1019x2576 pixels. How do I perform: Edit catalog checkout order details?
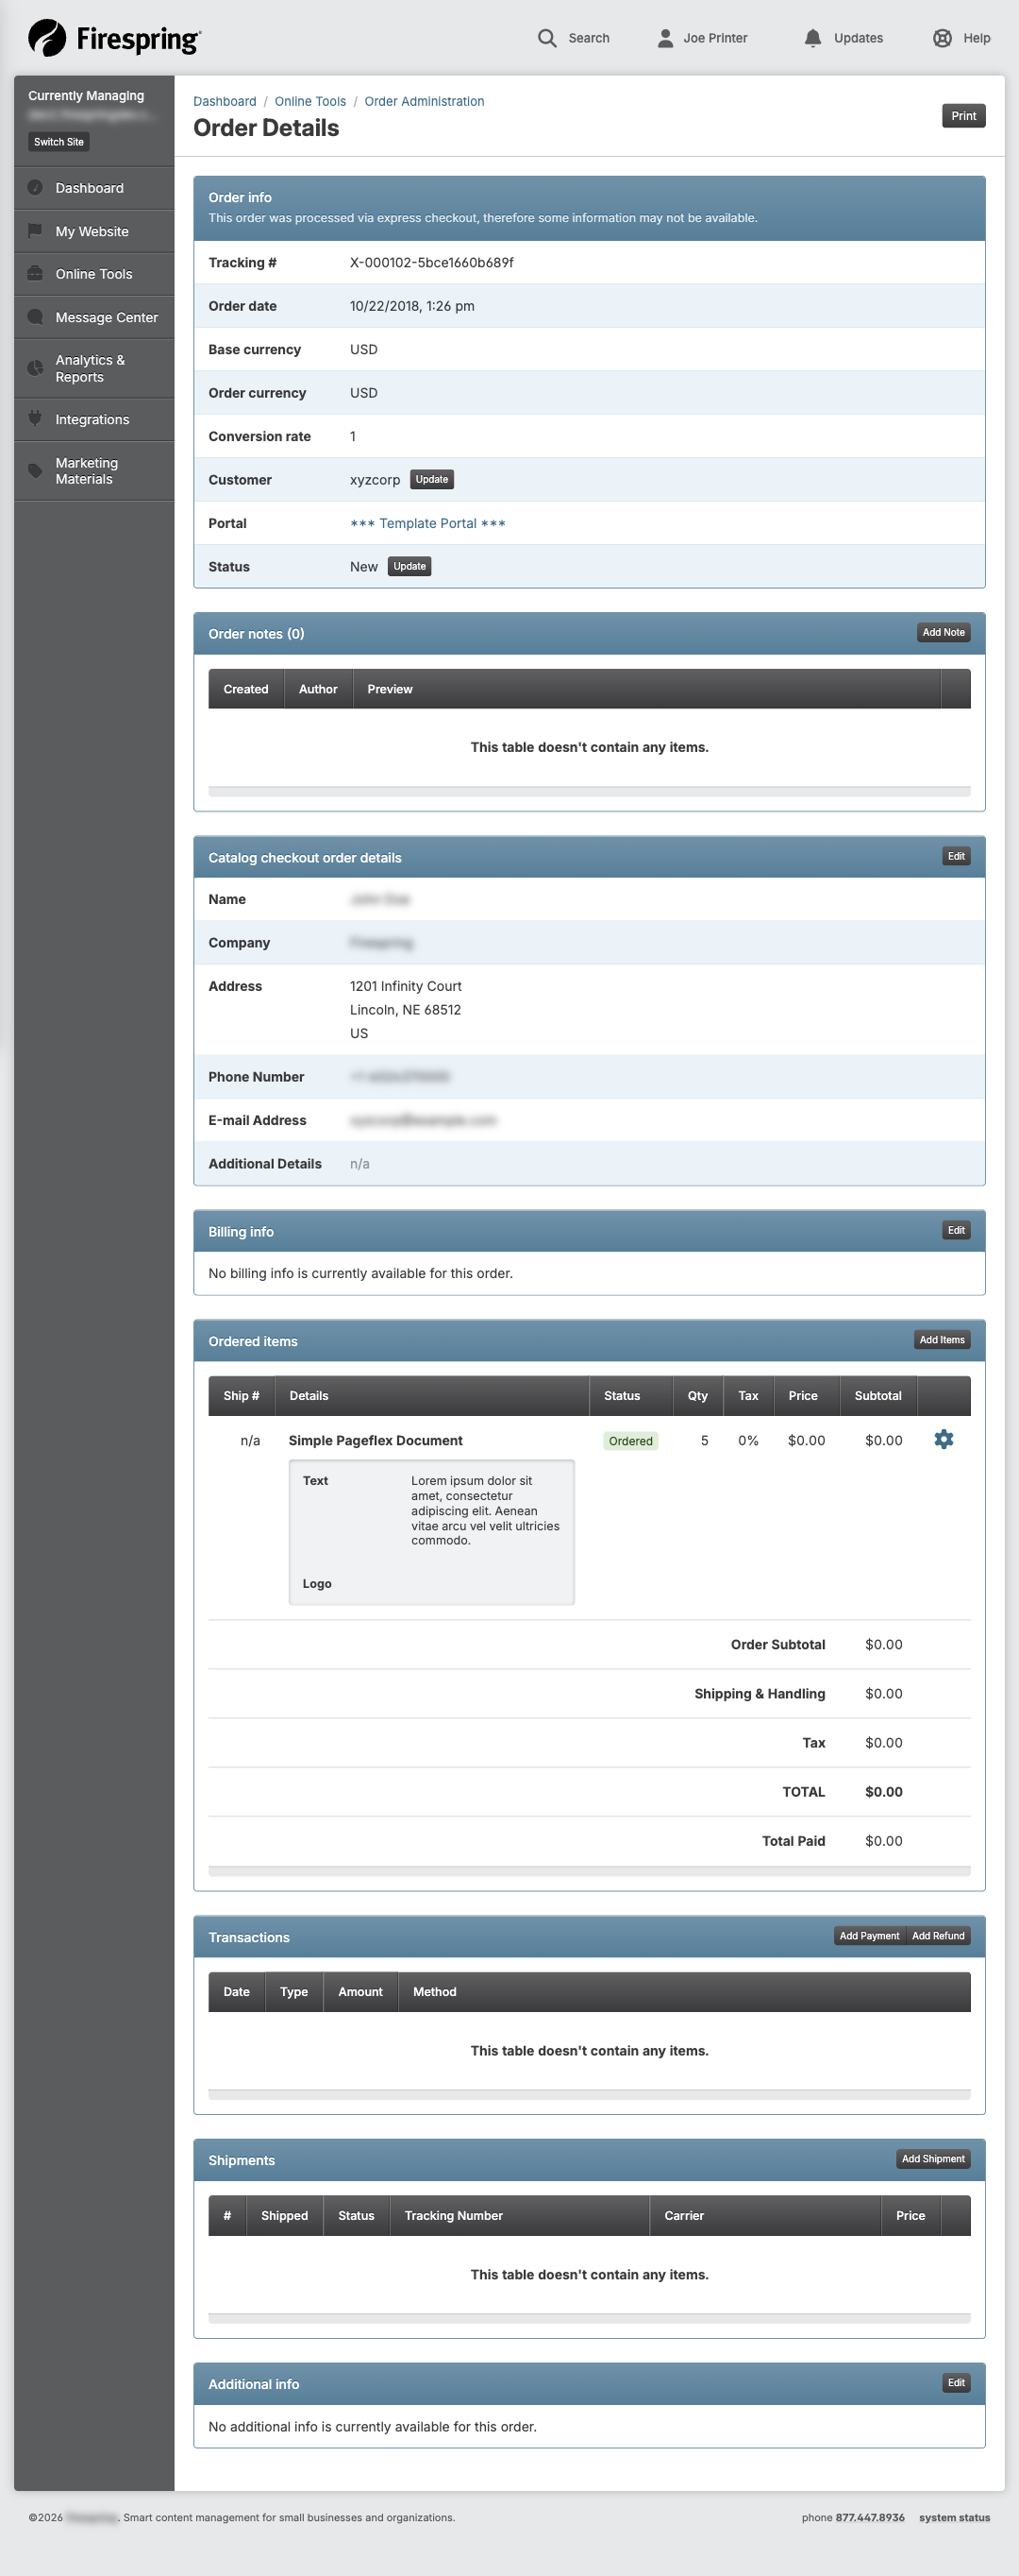pos(956,856)
